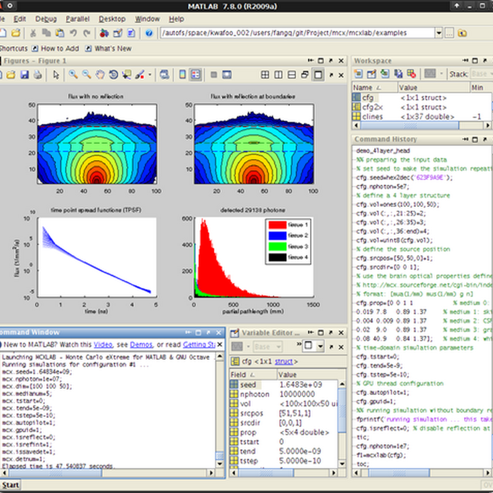493x493 pixels.
Task: Select the Data Cursor tool
Action: click(x=127, y=75)
